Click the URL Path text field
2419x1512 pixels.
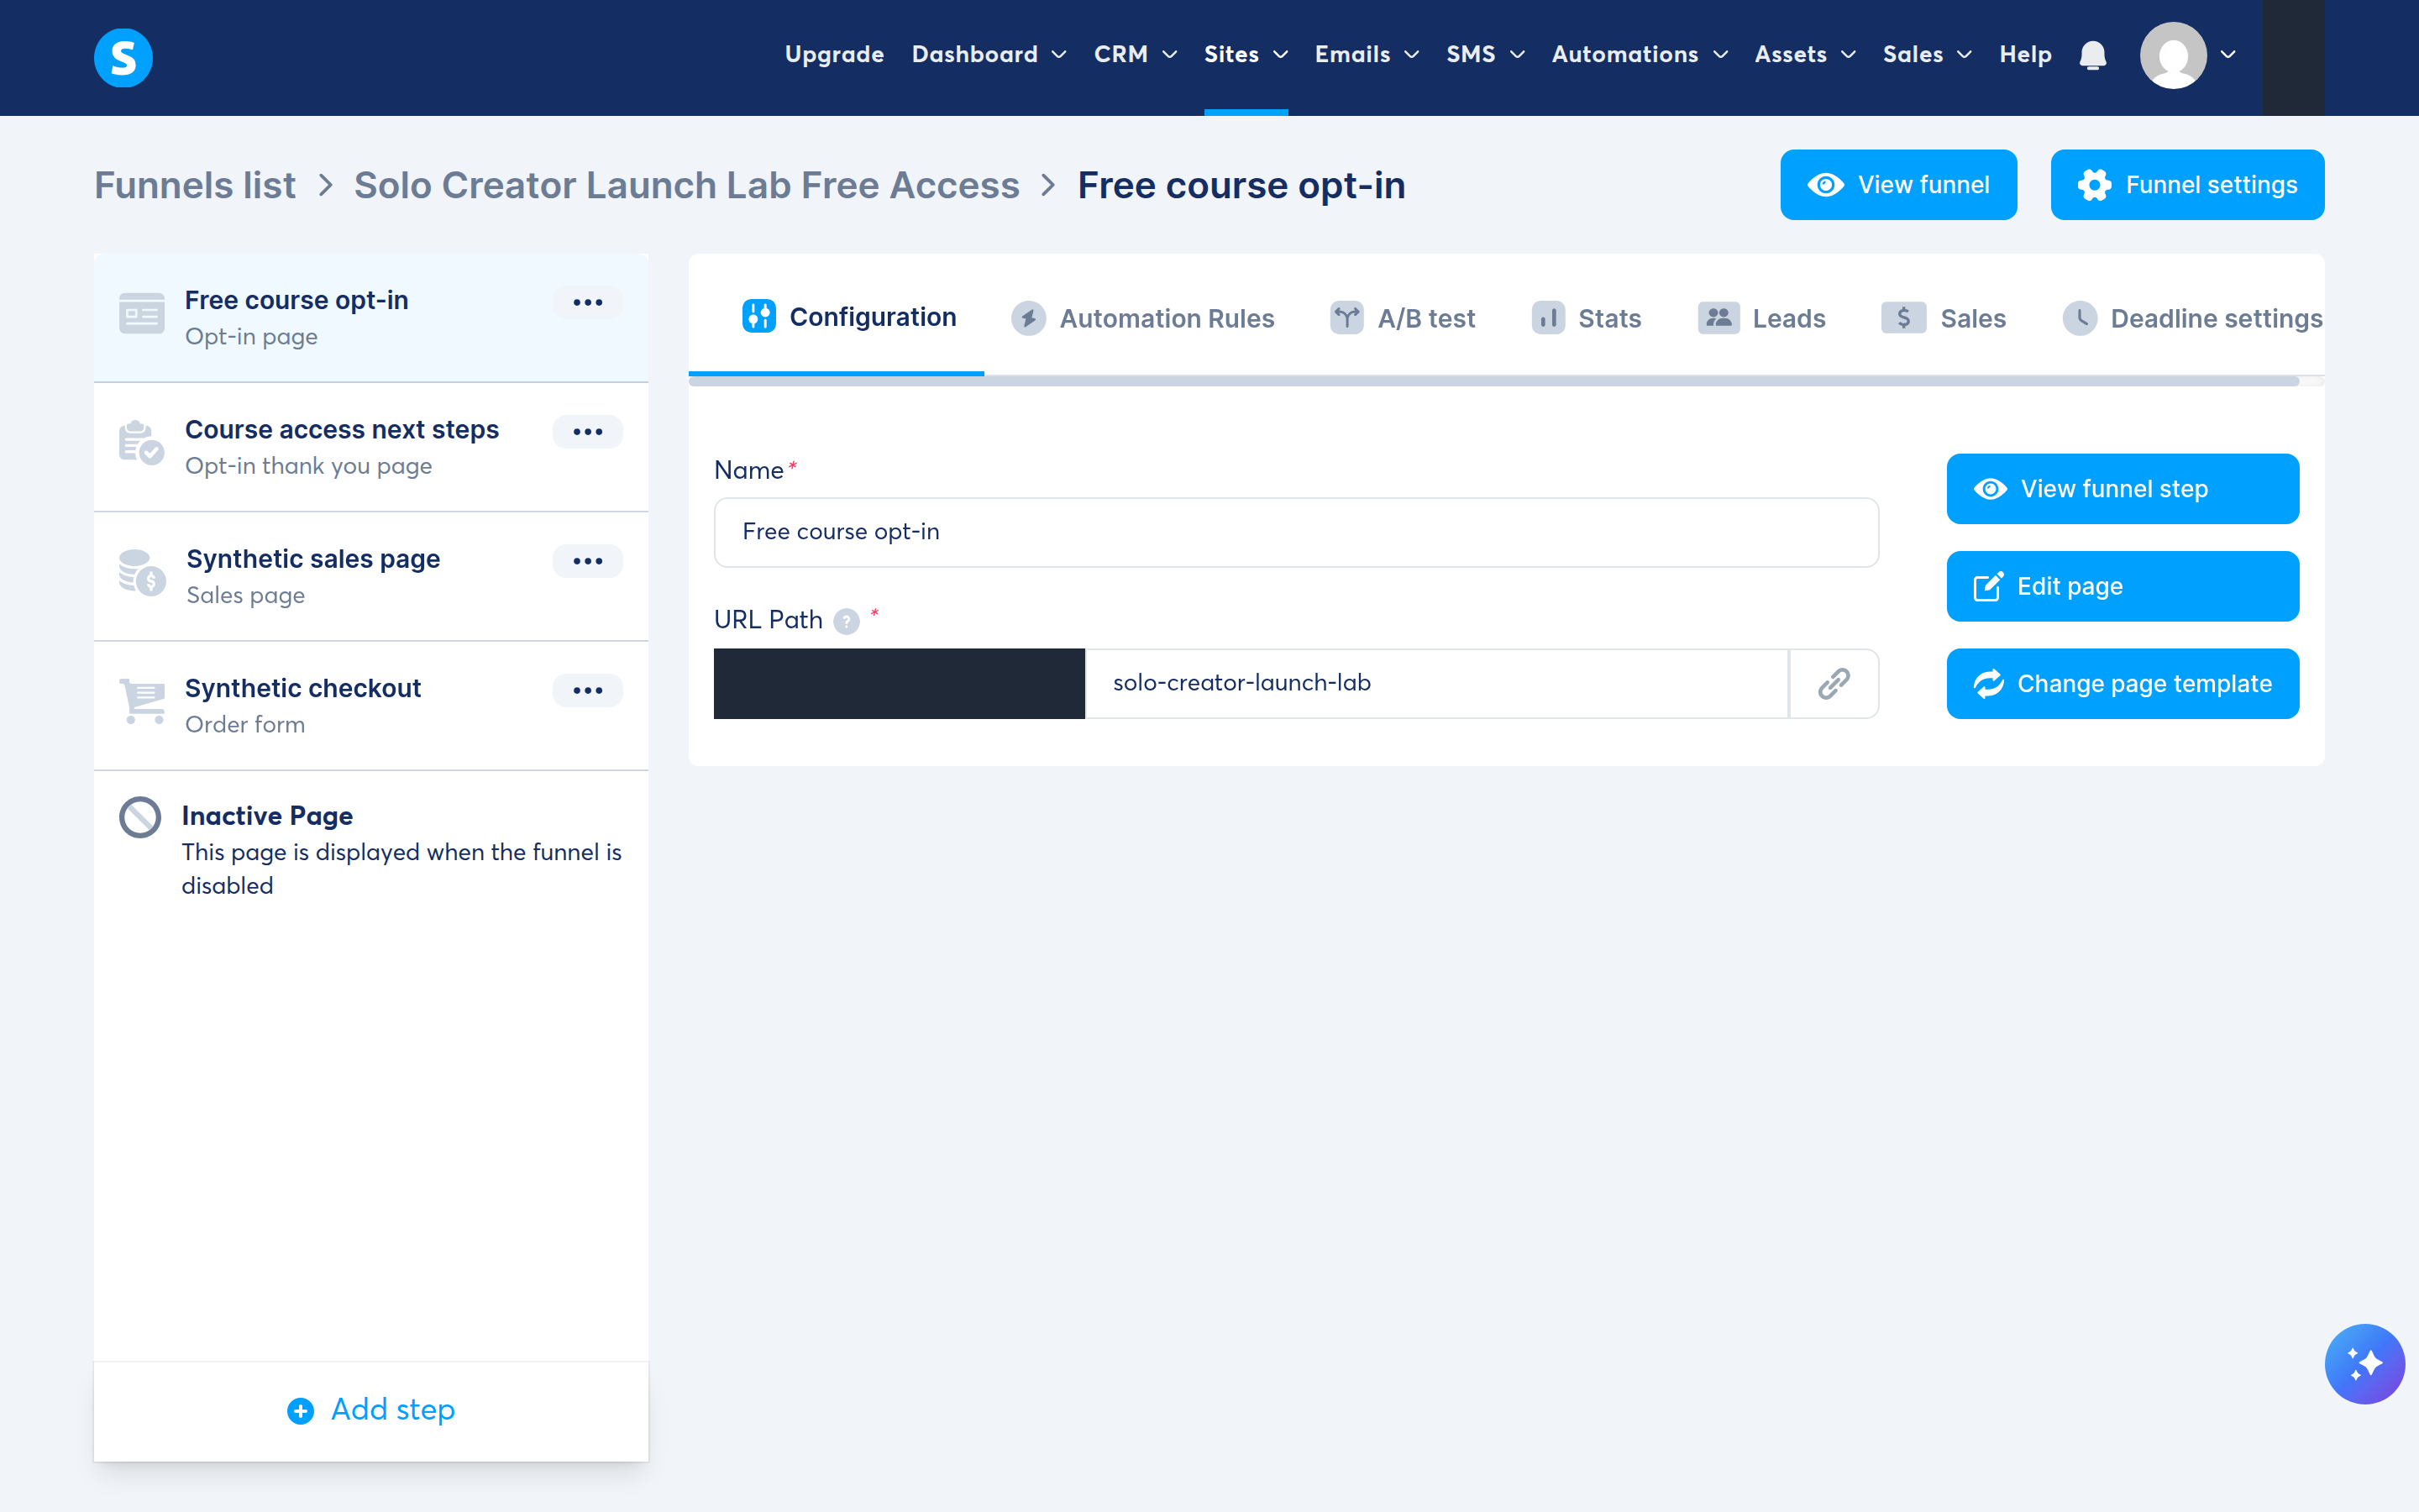[x=1436, y=683]
